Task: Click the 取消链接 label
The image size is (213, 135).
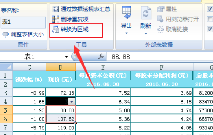Action: coord(177,29)
